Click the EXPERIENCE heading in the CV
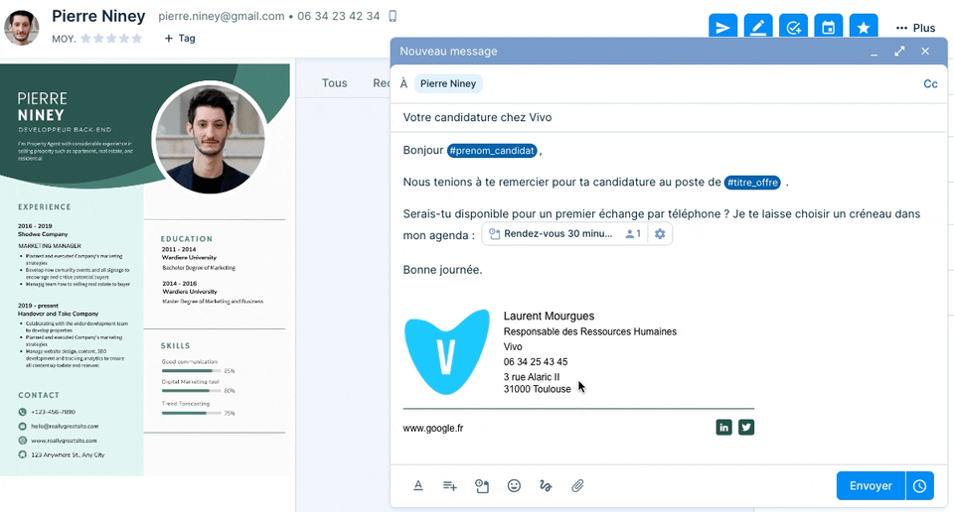 (45, 207)
